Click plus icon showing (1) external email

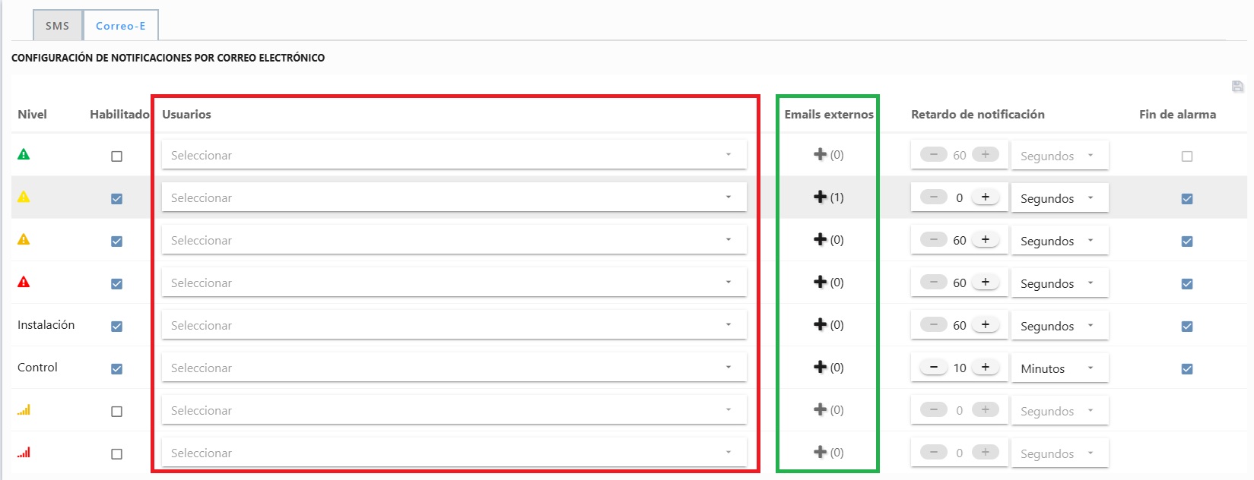821,197
